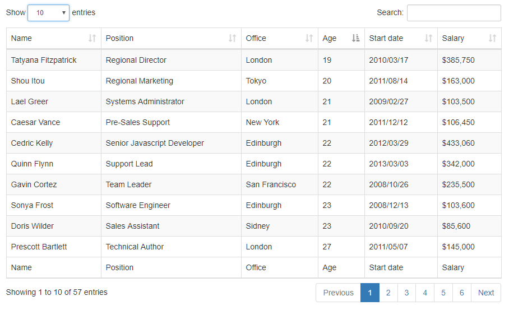
Task: Click the Age ascending sort icon
Action: click(355, 38)
